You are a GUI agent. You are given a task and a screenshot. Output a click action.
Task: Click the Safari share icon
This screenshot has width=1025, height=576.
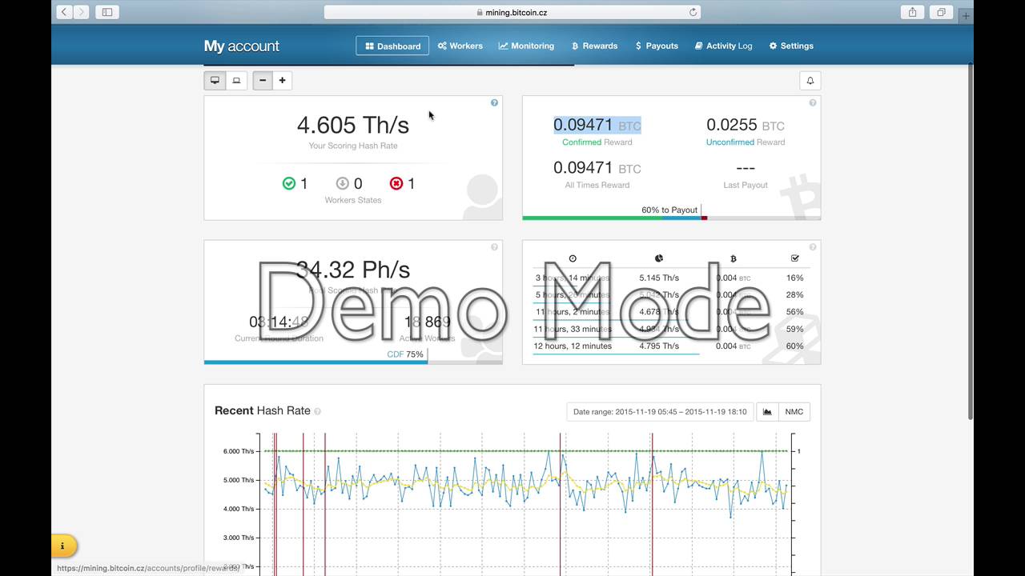[912, 12]
